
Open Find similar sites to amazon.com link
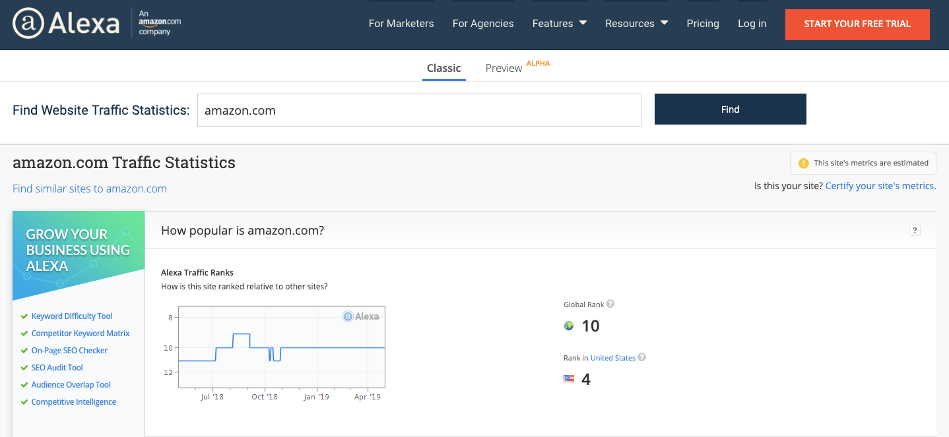[90, 189]
